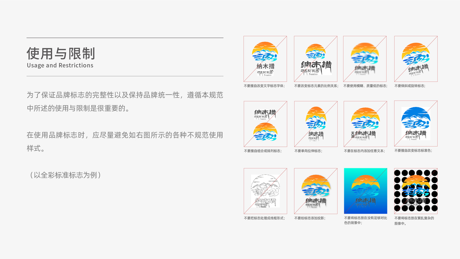Select the altered-proportion logo example thumbnail
The height and width of the screenshot is (259, 460).
pyautogui.click(x=316, y=59)
